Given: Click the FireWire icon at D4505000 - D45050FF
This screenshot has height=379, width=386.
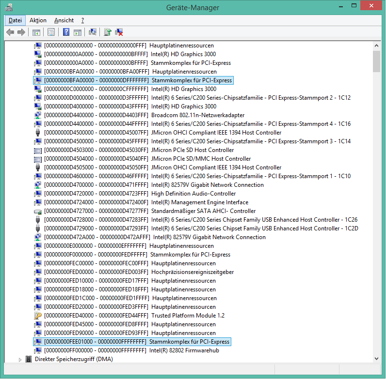Looking at the screenshot, I should (x=38, y=167).
